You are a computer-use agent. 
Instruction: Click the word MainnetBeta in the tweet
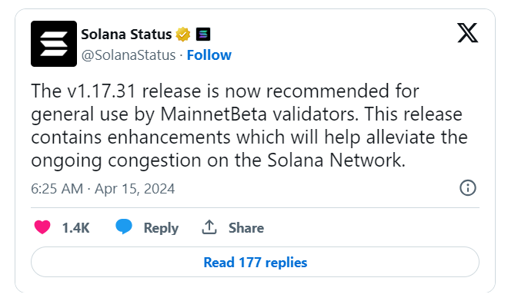click(213, 114)
